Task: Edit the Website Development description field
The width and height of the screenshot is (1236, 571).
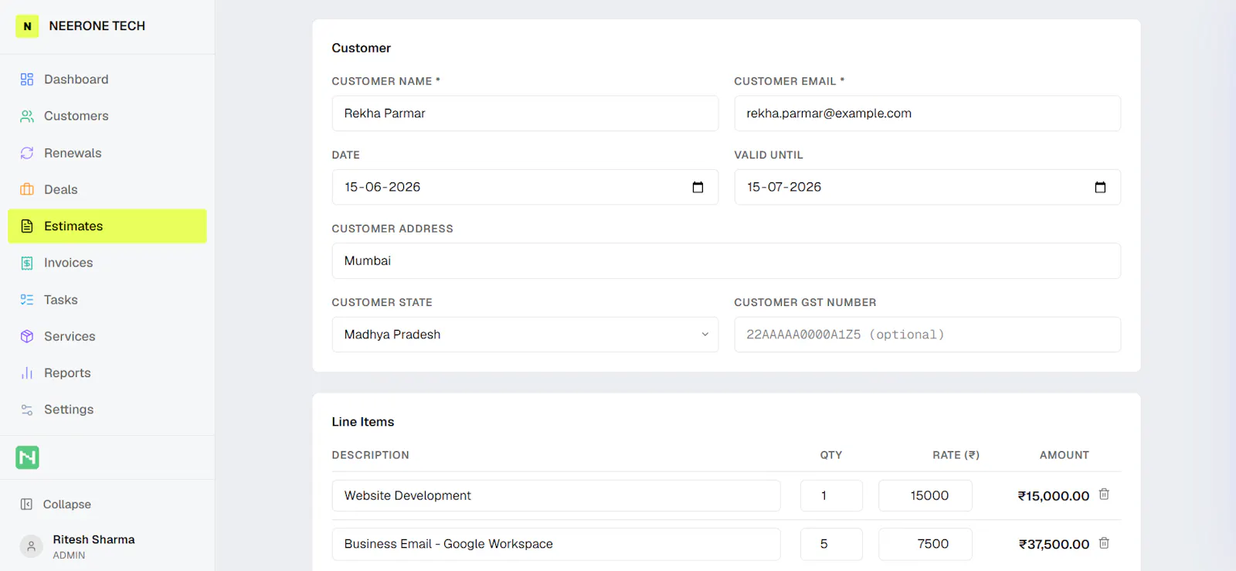Action: click(556, 496)
